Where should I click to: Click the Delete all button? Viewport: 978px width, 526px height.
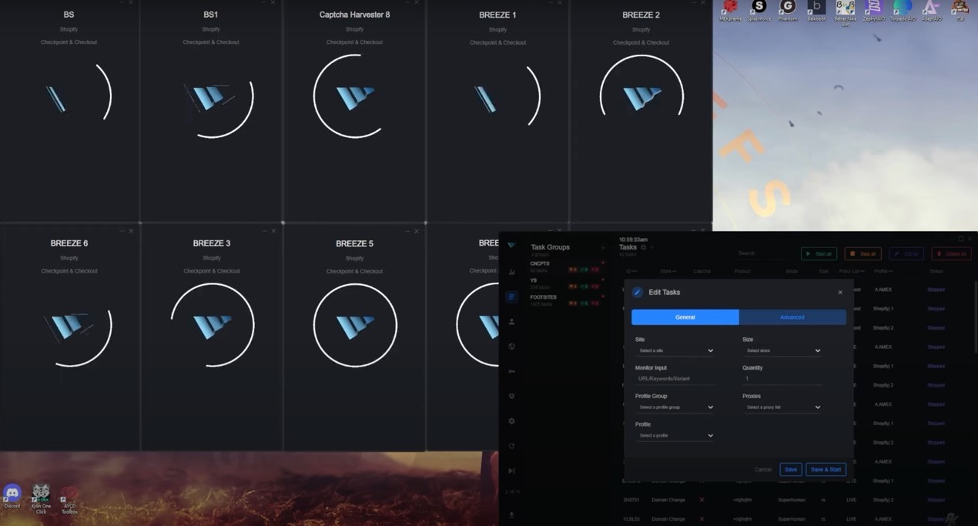pos(952,253)
